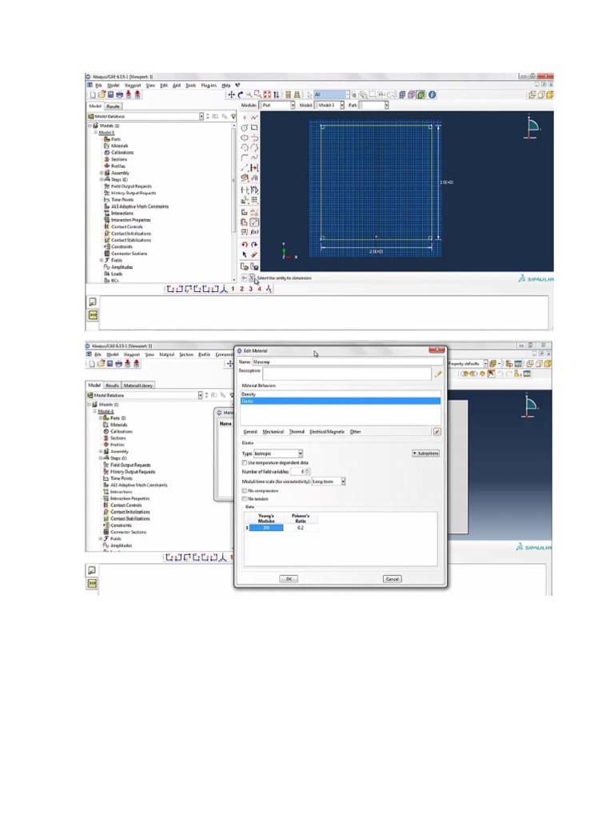Select the Add Dimension sketch tool
This screenshot has height=819, width=614.
tap(254, 222)
